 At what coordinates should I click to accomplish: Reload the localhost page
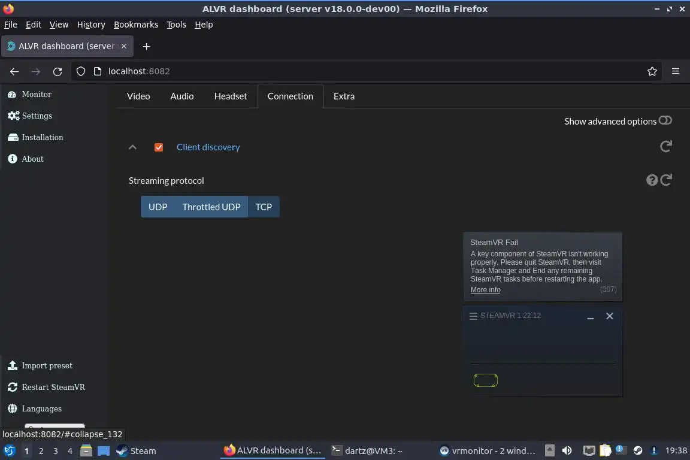pyautogui.click(x=57, y=71)
